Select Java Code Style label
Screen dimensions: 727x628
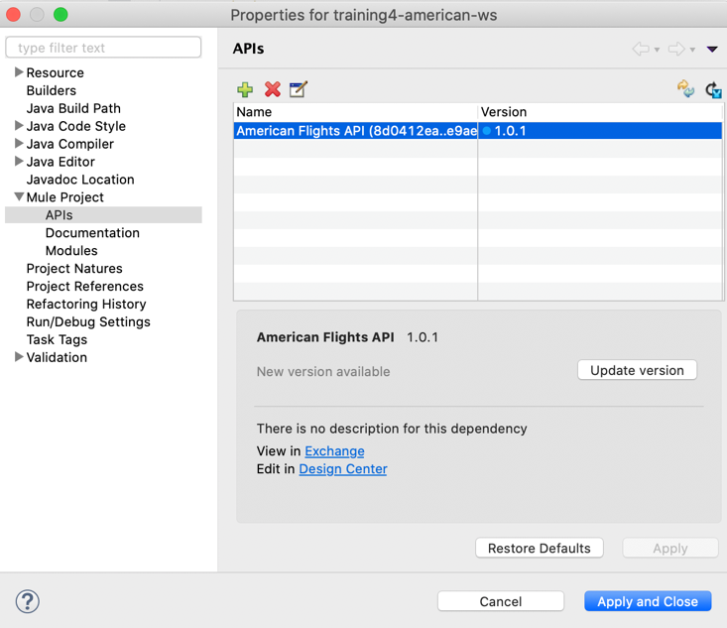(76, 126)
